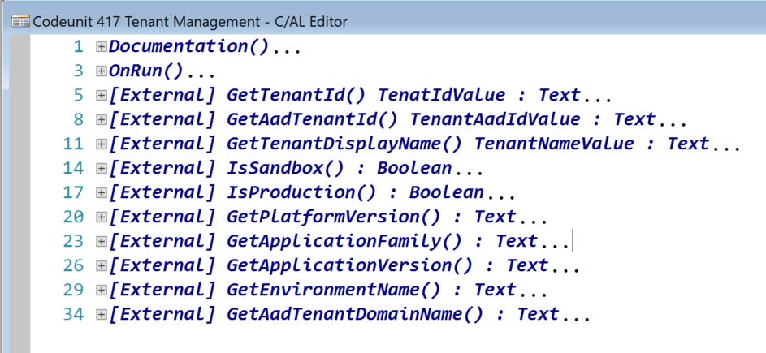Expand the IsProduction() function
766x353 pixels.
[101, 193]
